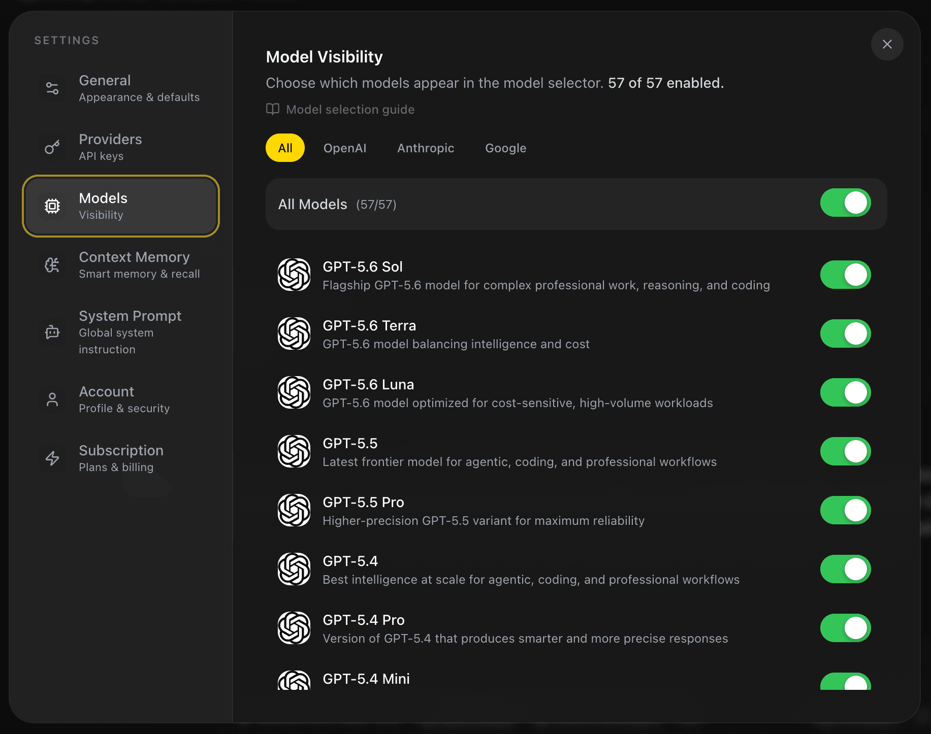Click the Models chip icon
931x734 pixels.
(52, 206)
